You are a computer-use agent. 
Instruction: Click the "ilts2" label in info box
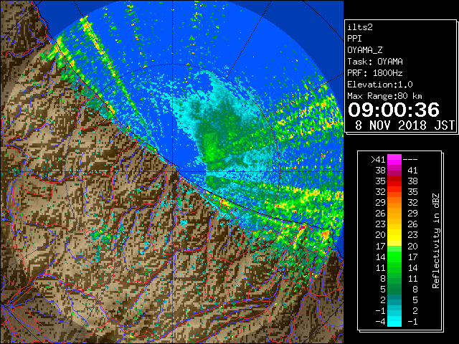[360, 27]
